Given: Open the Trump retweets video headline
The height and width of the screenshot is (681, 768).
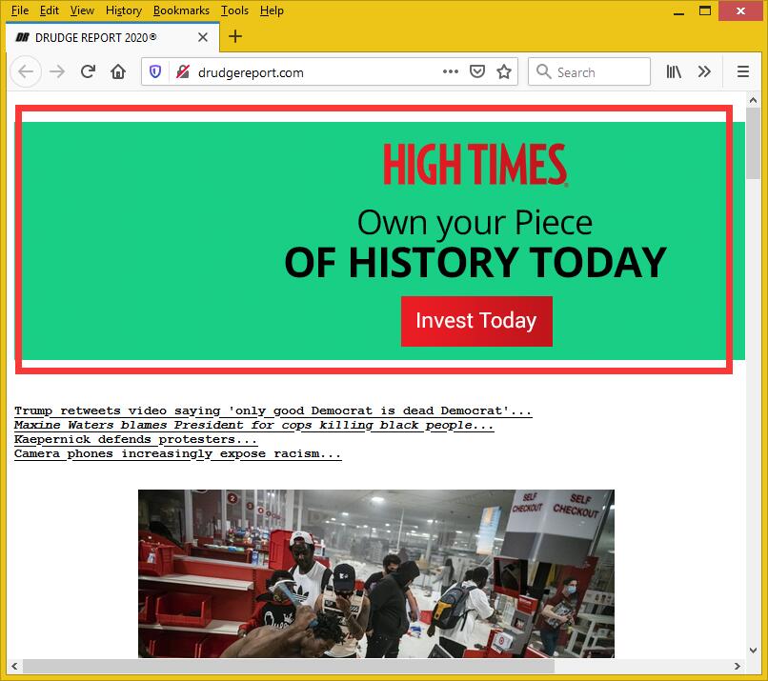Looking at the screenshot, I should click(273, 411).
